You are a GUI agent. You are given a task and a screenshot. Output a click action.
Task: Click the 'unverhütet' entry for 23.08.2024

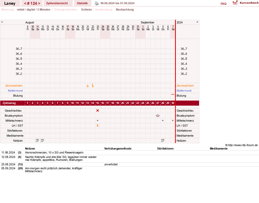coord(111,165)
